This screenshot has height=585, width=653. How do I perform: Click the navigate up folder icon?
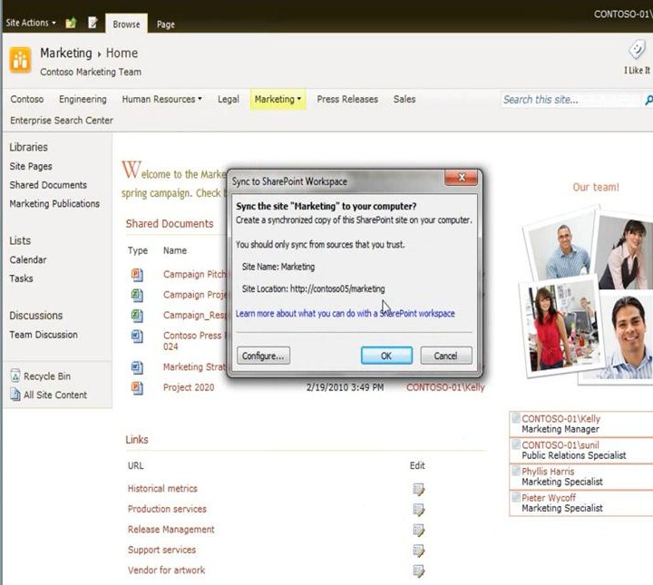71,23
